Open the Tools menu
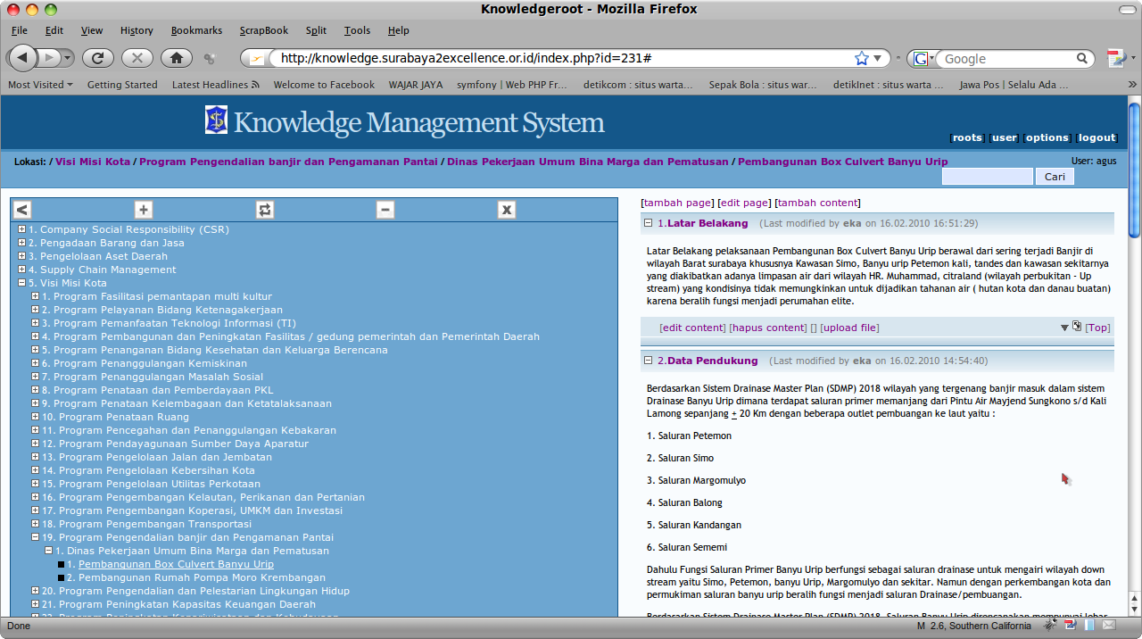The width and height of the screenshot is (1142, 639). pos(357,30)
